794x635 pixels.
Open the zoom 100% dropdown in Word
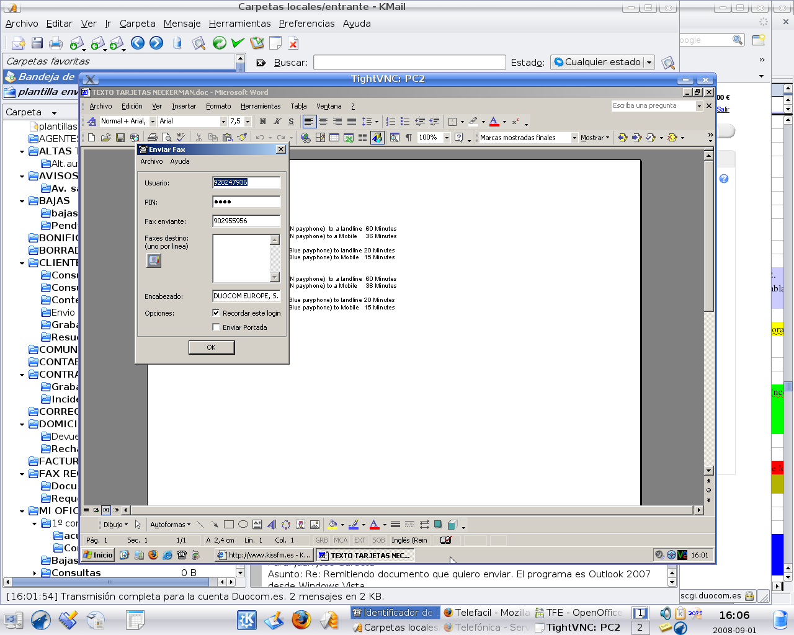446,138
